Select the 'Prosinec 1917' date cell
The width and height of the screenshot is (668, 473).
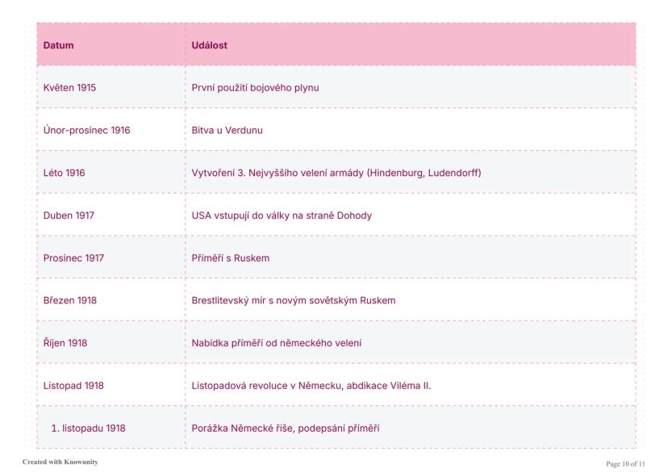[74, 258]
